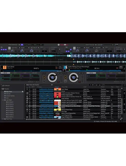Click the search magnifier in track browser
126x166 pixels.
tap(104, 85)
